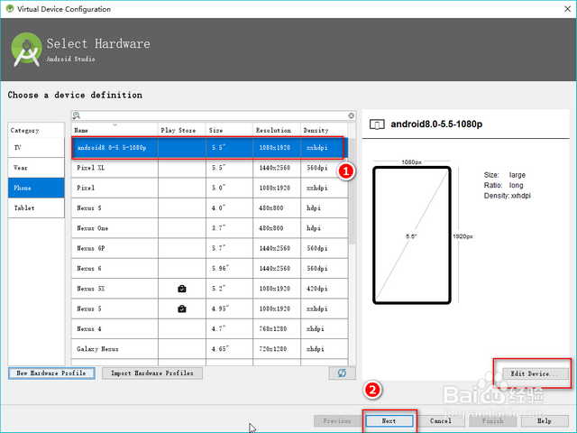This screenshot has height=433, width=577.
Task: Click 720x1280 resolution in Galaxy Nexus row
Action: tap(272, 349)
